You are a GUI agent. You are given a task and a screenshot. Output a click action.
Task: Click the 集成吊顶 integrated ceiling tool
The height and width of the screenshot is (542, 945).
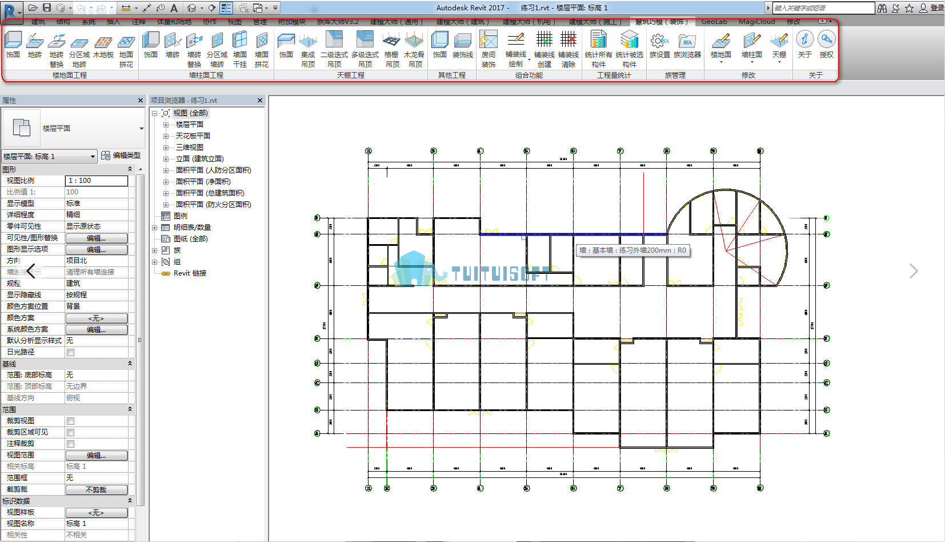[x=308, y=50]
